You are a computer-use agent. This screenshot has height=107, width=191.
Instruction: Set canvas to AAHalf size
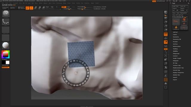tap(166, 30)
